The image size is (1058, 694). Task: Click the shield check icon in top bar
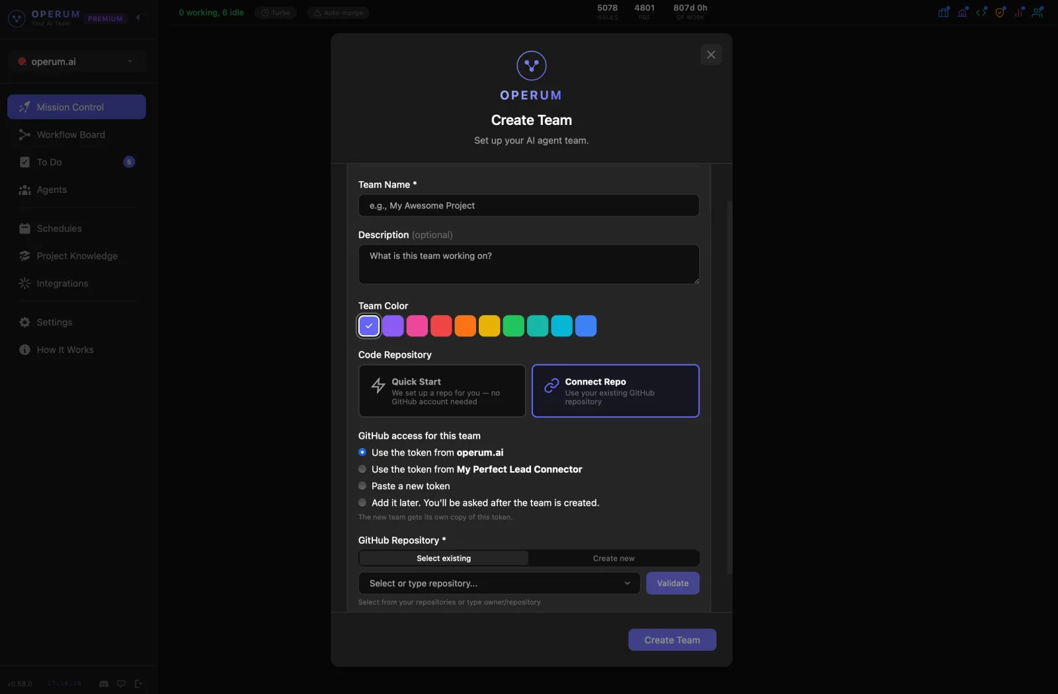(x=1000, y=12)
